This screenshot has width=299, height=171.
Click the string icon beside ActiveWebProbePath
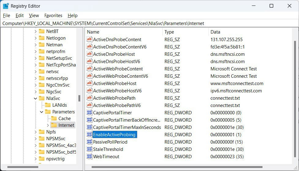click(x=89, y=98)
